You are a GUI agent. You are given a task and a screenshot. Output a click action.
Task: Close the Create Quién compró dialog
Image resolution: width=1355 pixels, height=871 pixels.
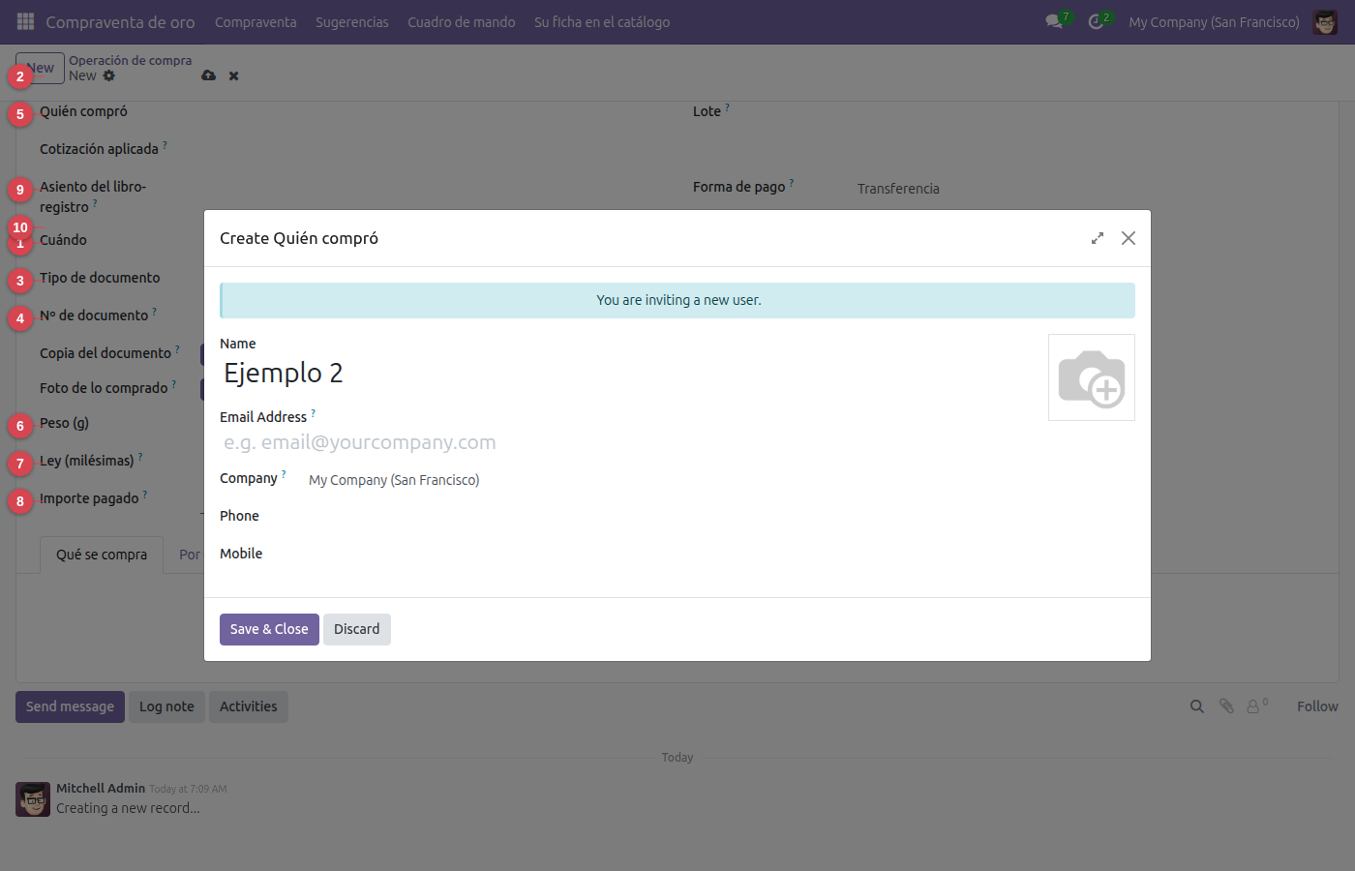[x=1129, y=238]
